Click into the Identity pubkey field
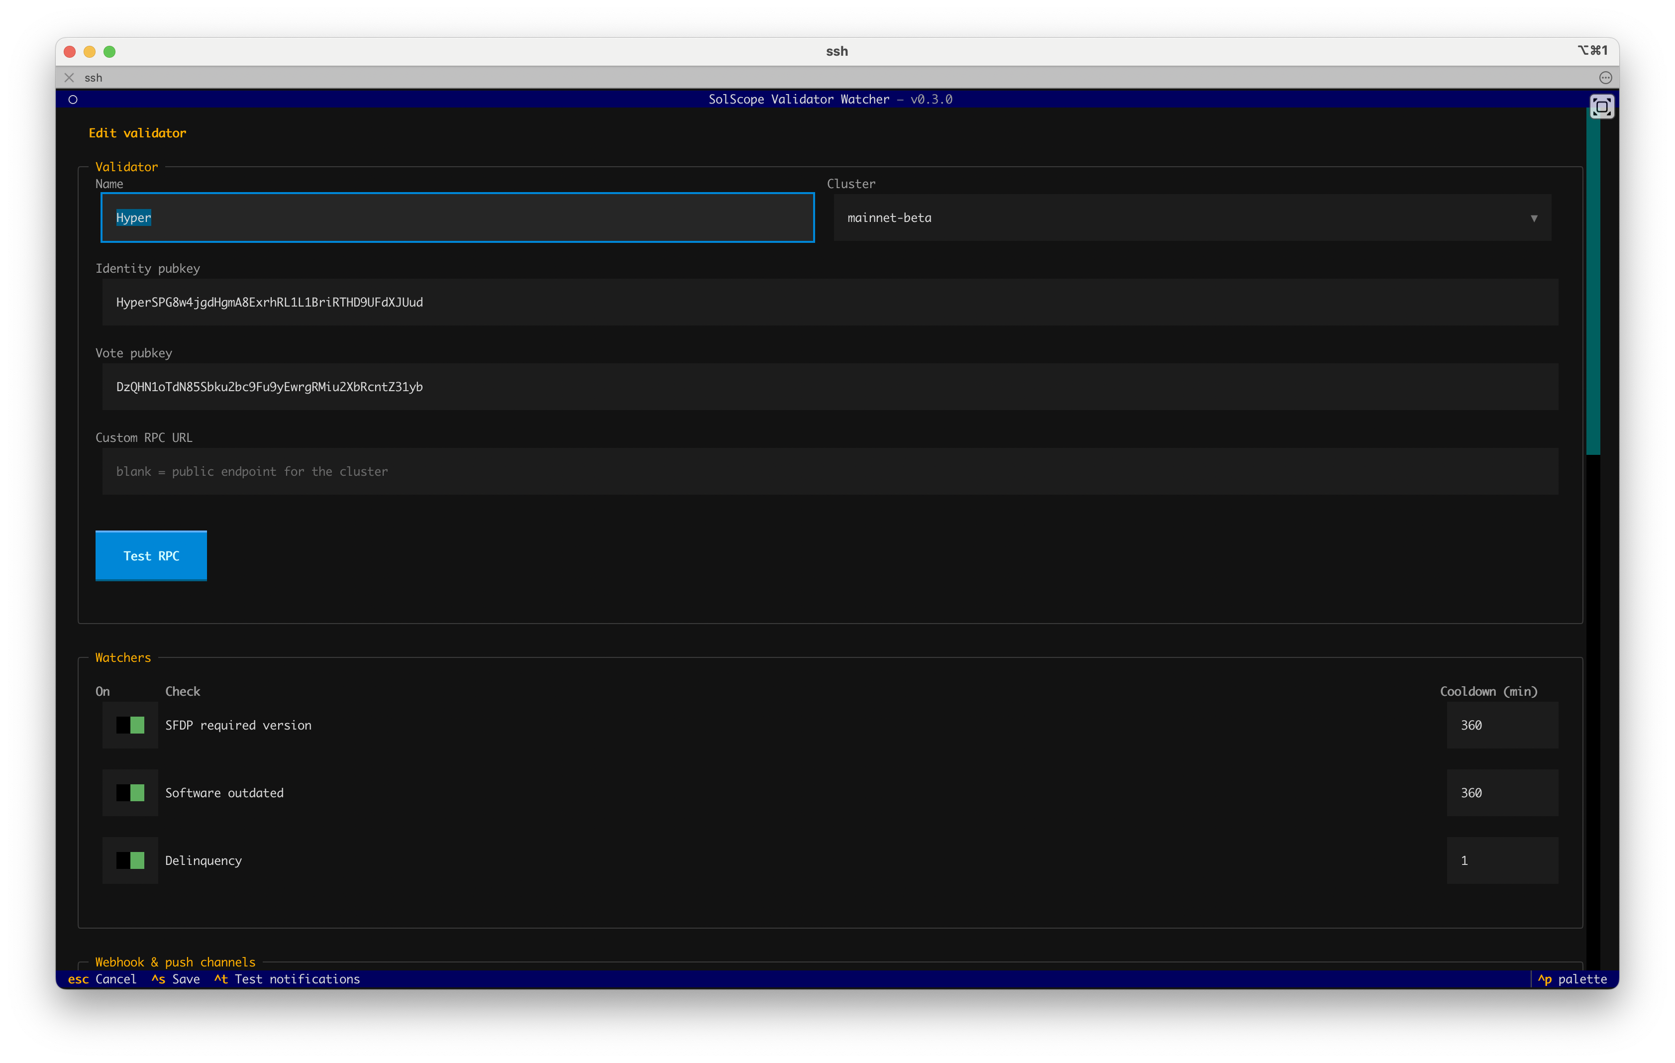1675x1063 pixels. point(830,302)
